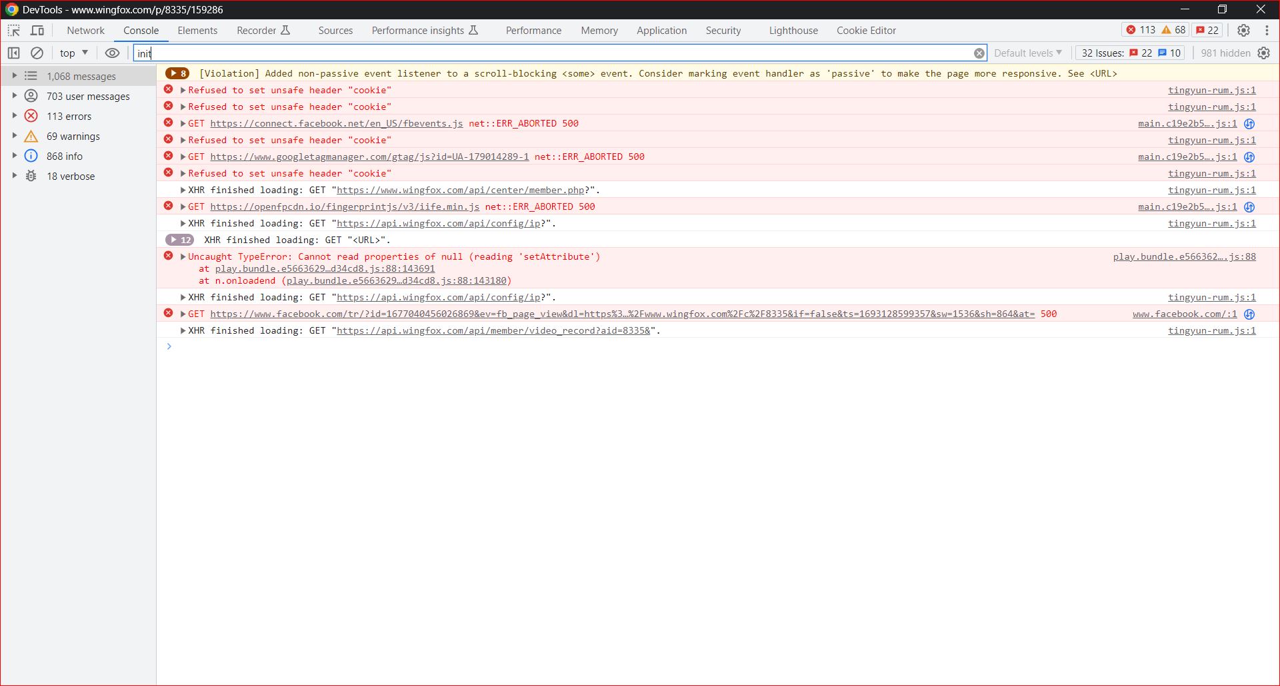Expand the 8 grouped Violation messages

pyautogui.click(x=177, y=73)
